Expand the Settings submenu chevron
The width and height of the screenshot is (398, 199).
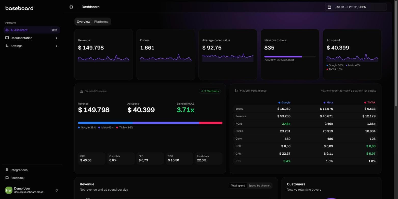57,46
